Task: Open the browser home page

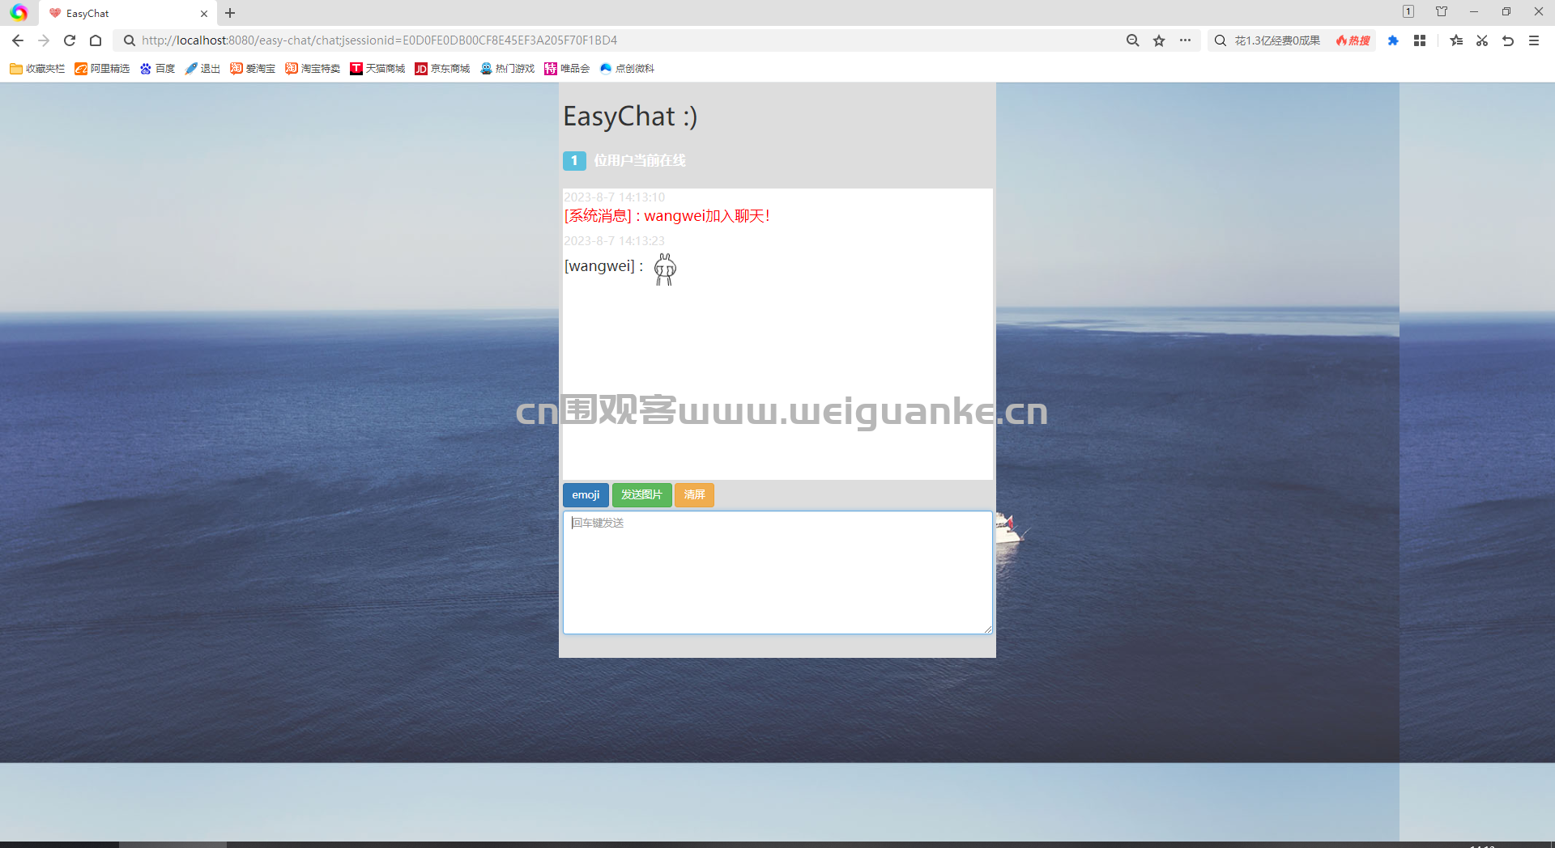Action: click(96, 40)
